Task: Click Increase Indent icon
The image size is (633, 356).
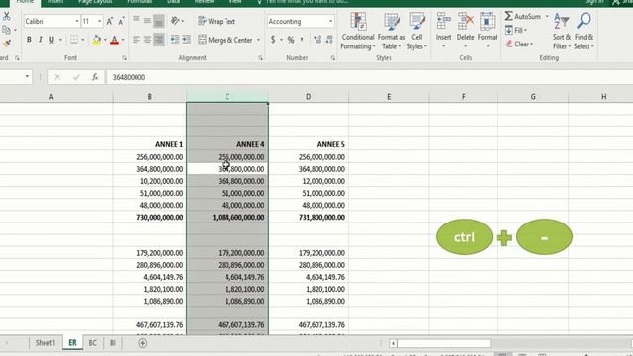Action: coord(186,40)
